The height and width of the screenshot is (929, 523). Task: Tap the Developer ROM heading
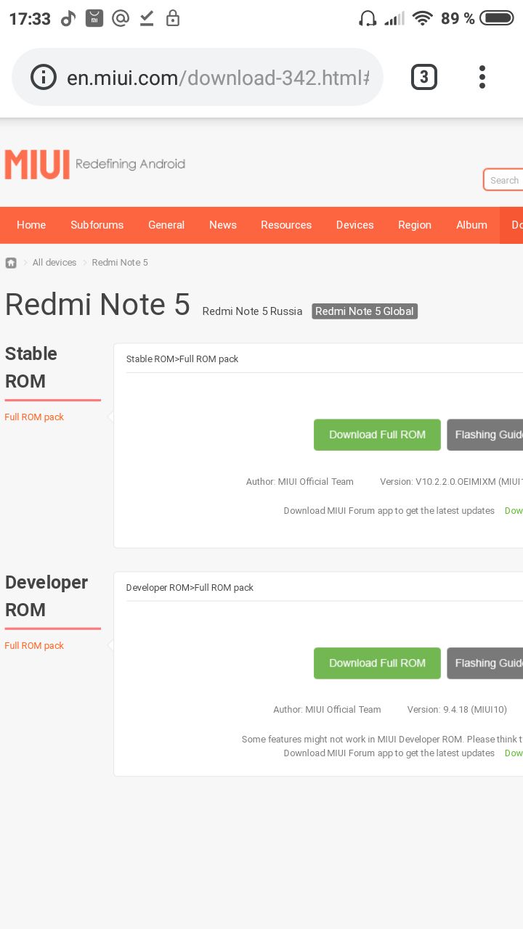click(x=46, y=596)
